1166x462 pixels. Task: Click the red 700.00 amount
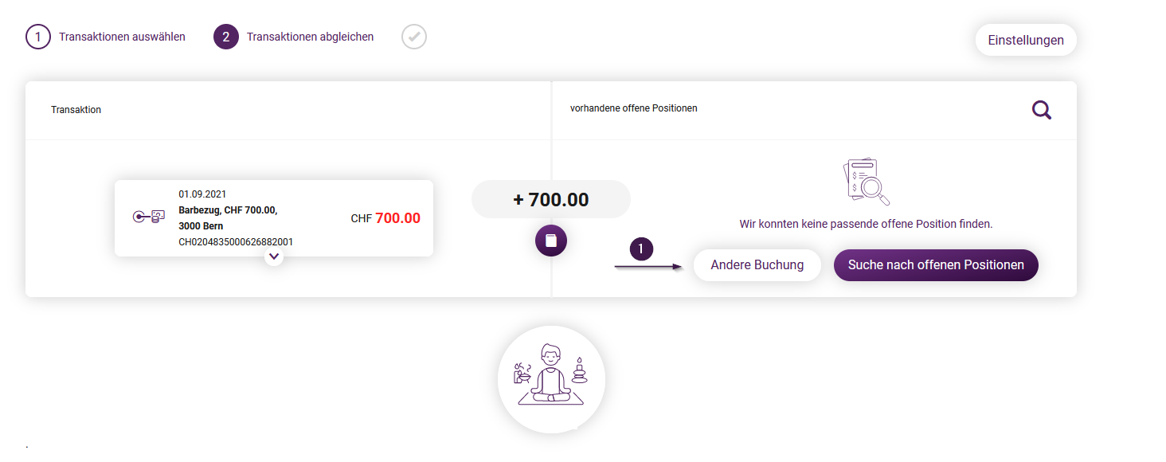[397, 218]
